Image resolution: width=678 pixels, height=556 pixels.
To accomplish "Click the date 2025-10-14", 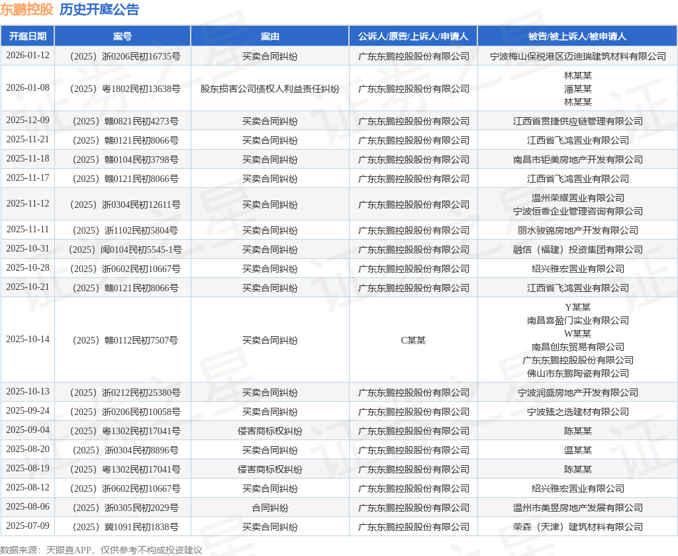I will (x=28, y=340).
